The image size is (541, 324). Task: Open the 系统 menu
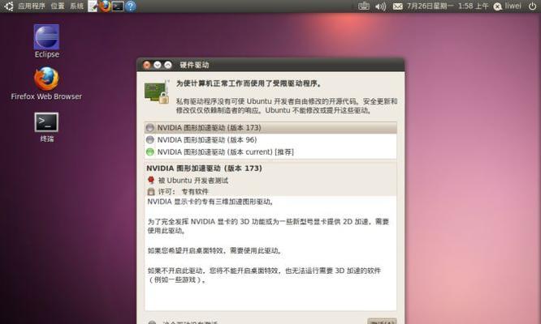tap(76, 6)
